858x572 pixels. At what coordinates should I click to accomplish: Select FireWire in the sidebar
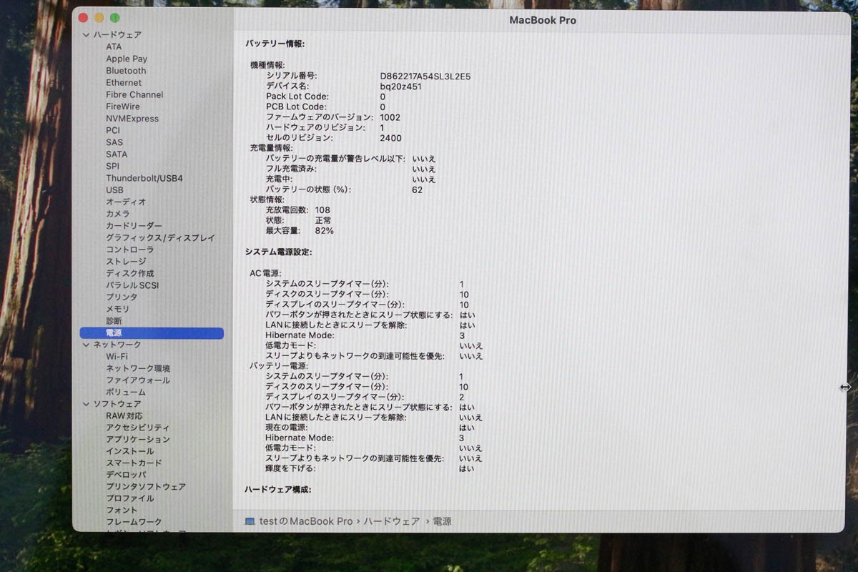click(x=123, y=107)
